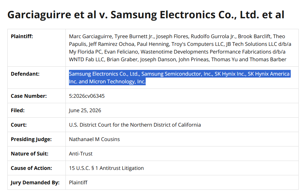Select case number 5:2026cv06345
The width and height of the screenshot is (301, 192).
[87, 96]
